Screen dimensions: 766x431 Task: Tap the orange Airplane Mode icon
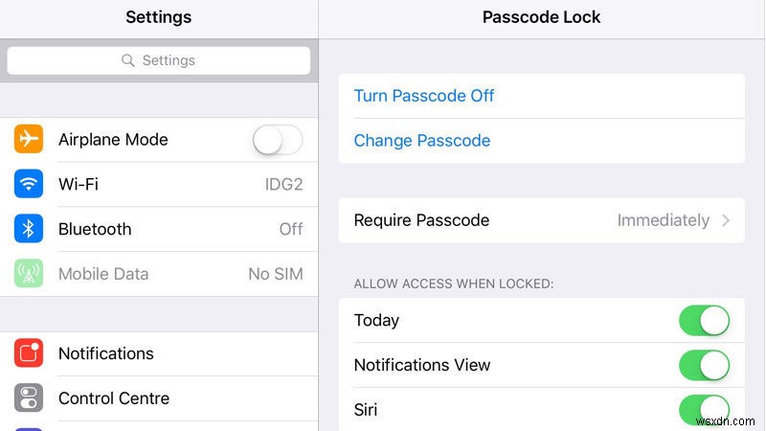[x=29, y=140]
